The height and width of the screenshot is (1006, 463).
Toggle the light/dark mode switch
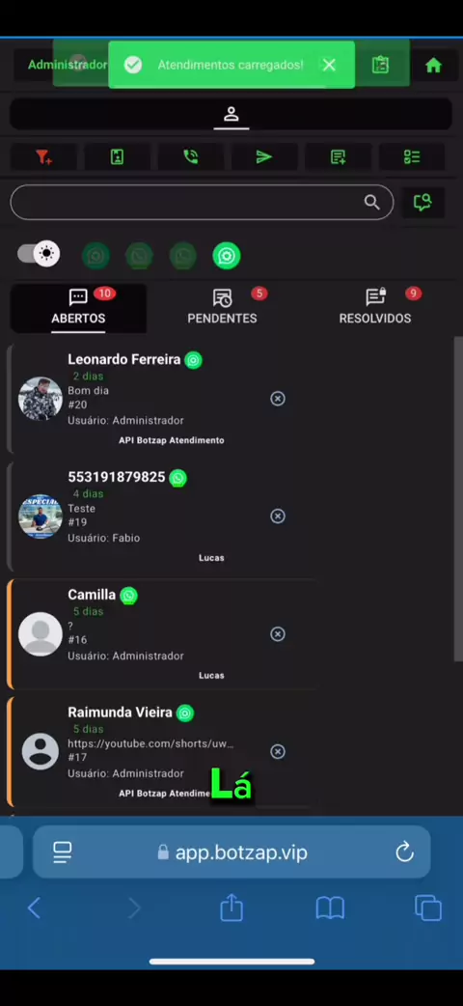39,254
